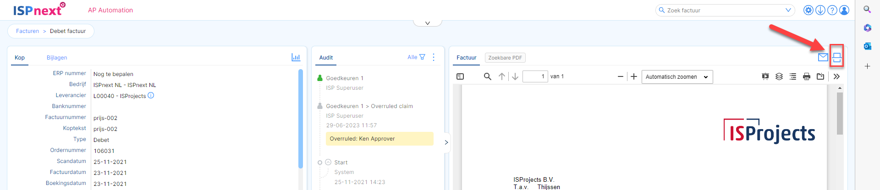Select the Factuur tab
The width and height of the screenshot is (880, 190).
467,58
